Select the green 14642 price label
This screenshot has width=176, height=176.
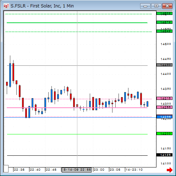click(164, 31)
